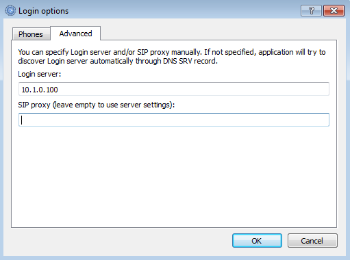Click the 'SIP proxy (leave empty...)' label
This screenshot has width=350, height=260.
[x=97, y=105]
